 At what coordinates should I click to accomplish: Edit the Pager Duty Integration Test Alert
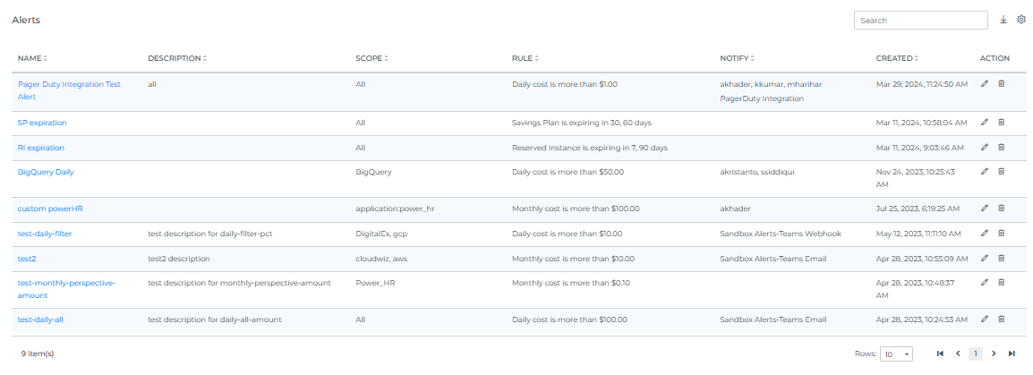pos(985,84)
